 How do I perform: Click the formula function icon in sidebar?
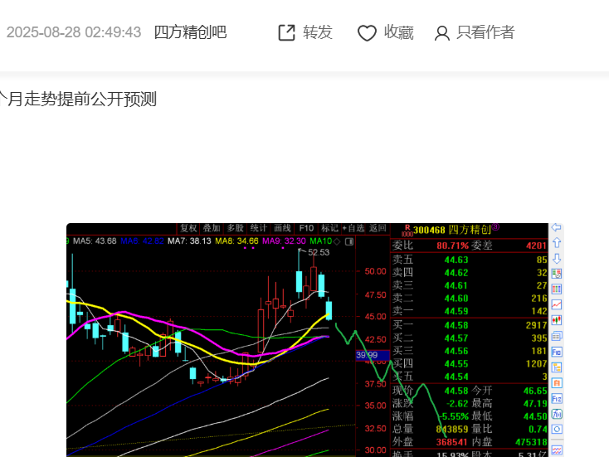[557, 414]
